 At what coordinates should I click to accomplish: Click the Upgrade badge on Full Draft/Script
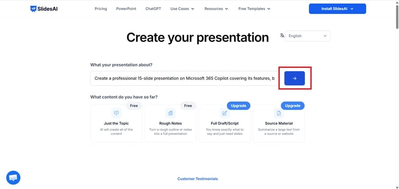pyautogui.click(x=239, y=106)
